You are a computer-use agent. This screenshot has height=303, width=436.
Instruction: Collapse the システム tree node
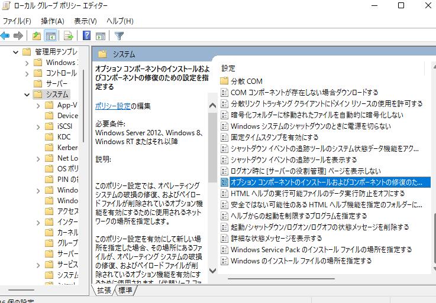(27, 95)
